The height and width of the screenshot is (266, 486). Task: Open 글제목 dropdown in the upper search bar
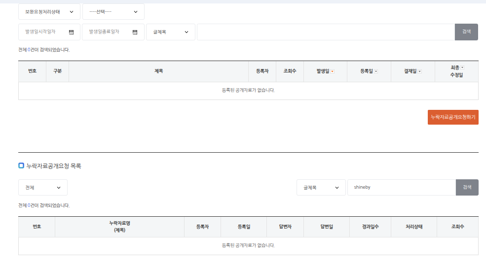[x=170, y=32]
